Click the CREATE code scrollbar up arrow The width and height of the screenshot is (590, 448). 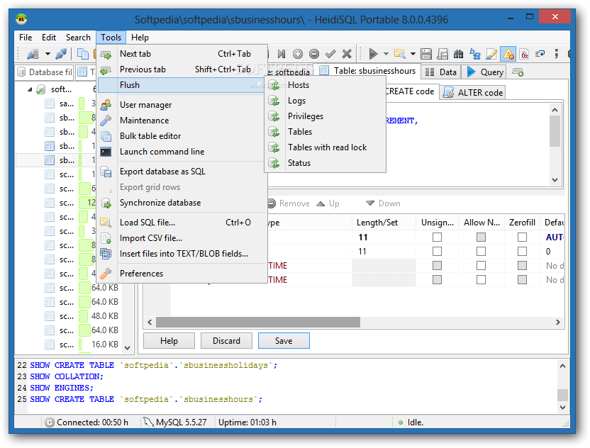click(x=555, y=110)
